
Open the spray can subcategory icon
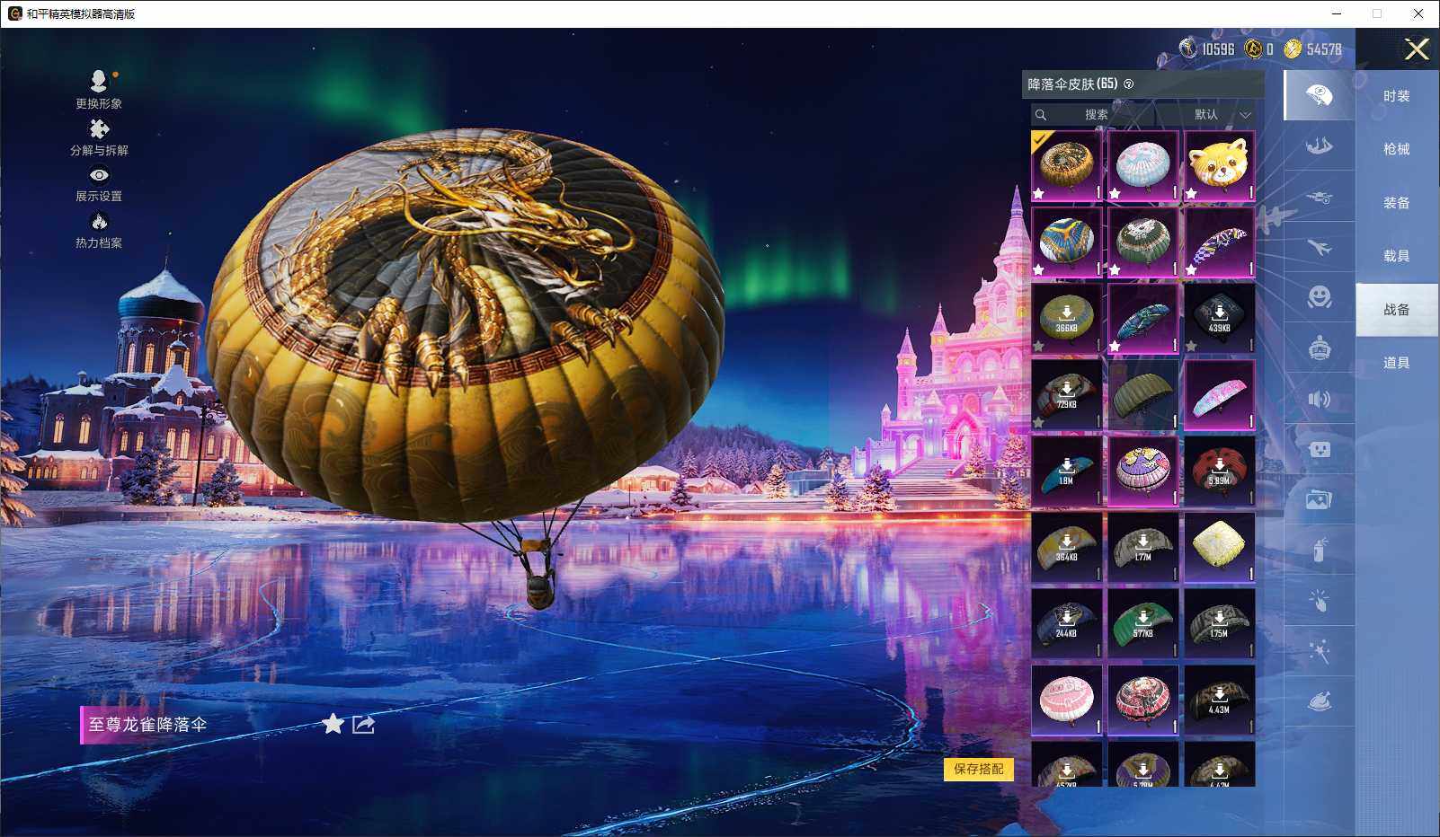click(1319, 550)
